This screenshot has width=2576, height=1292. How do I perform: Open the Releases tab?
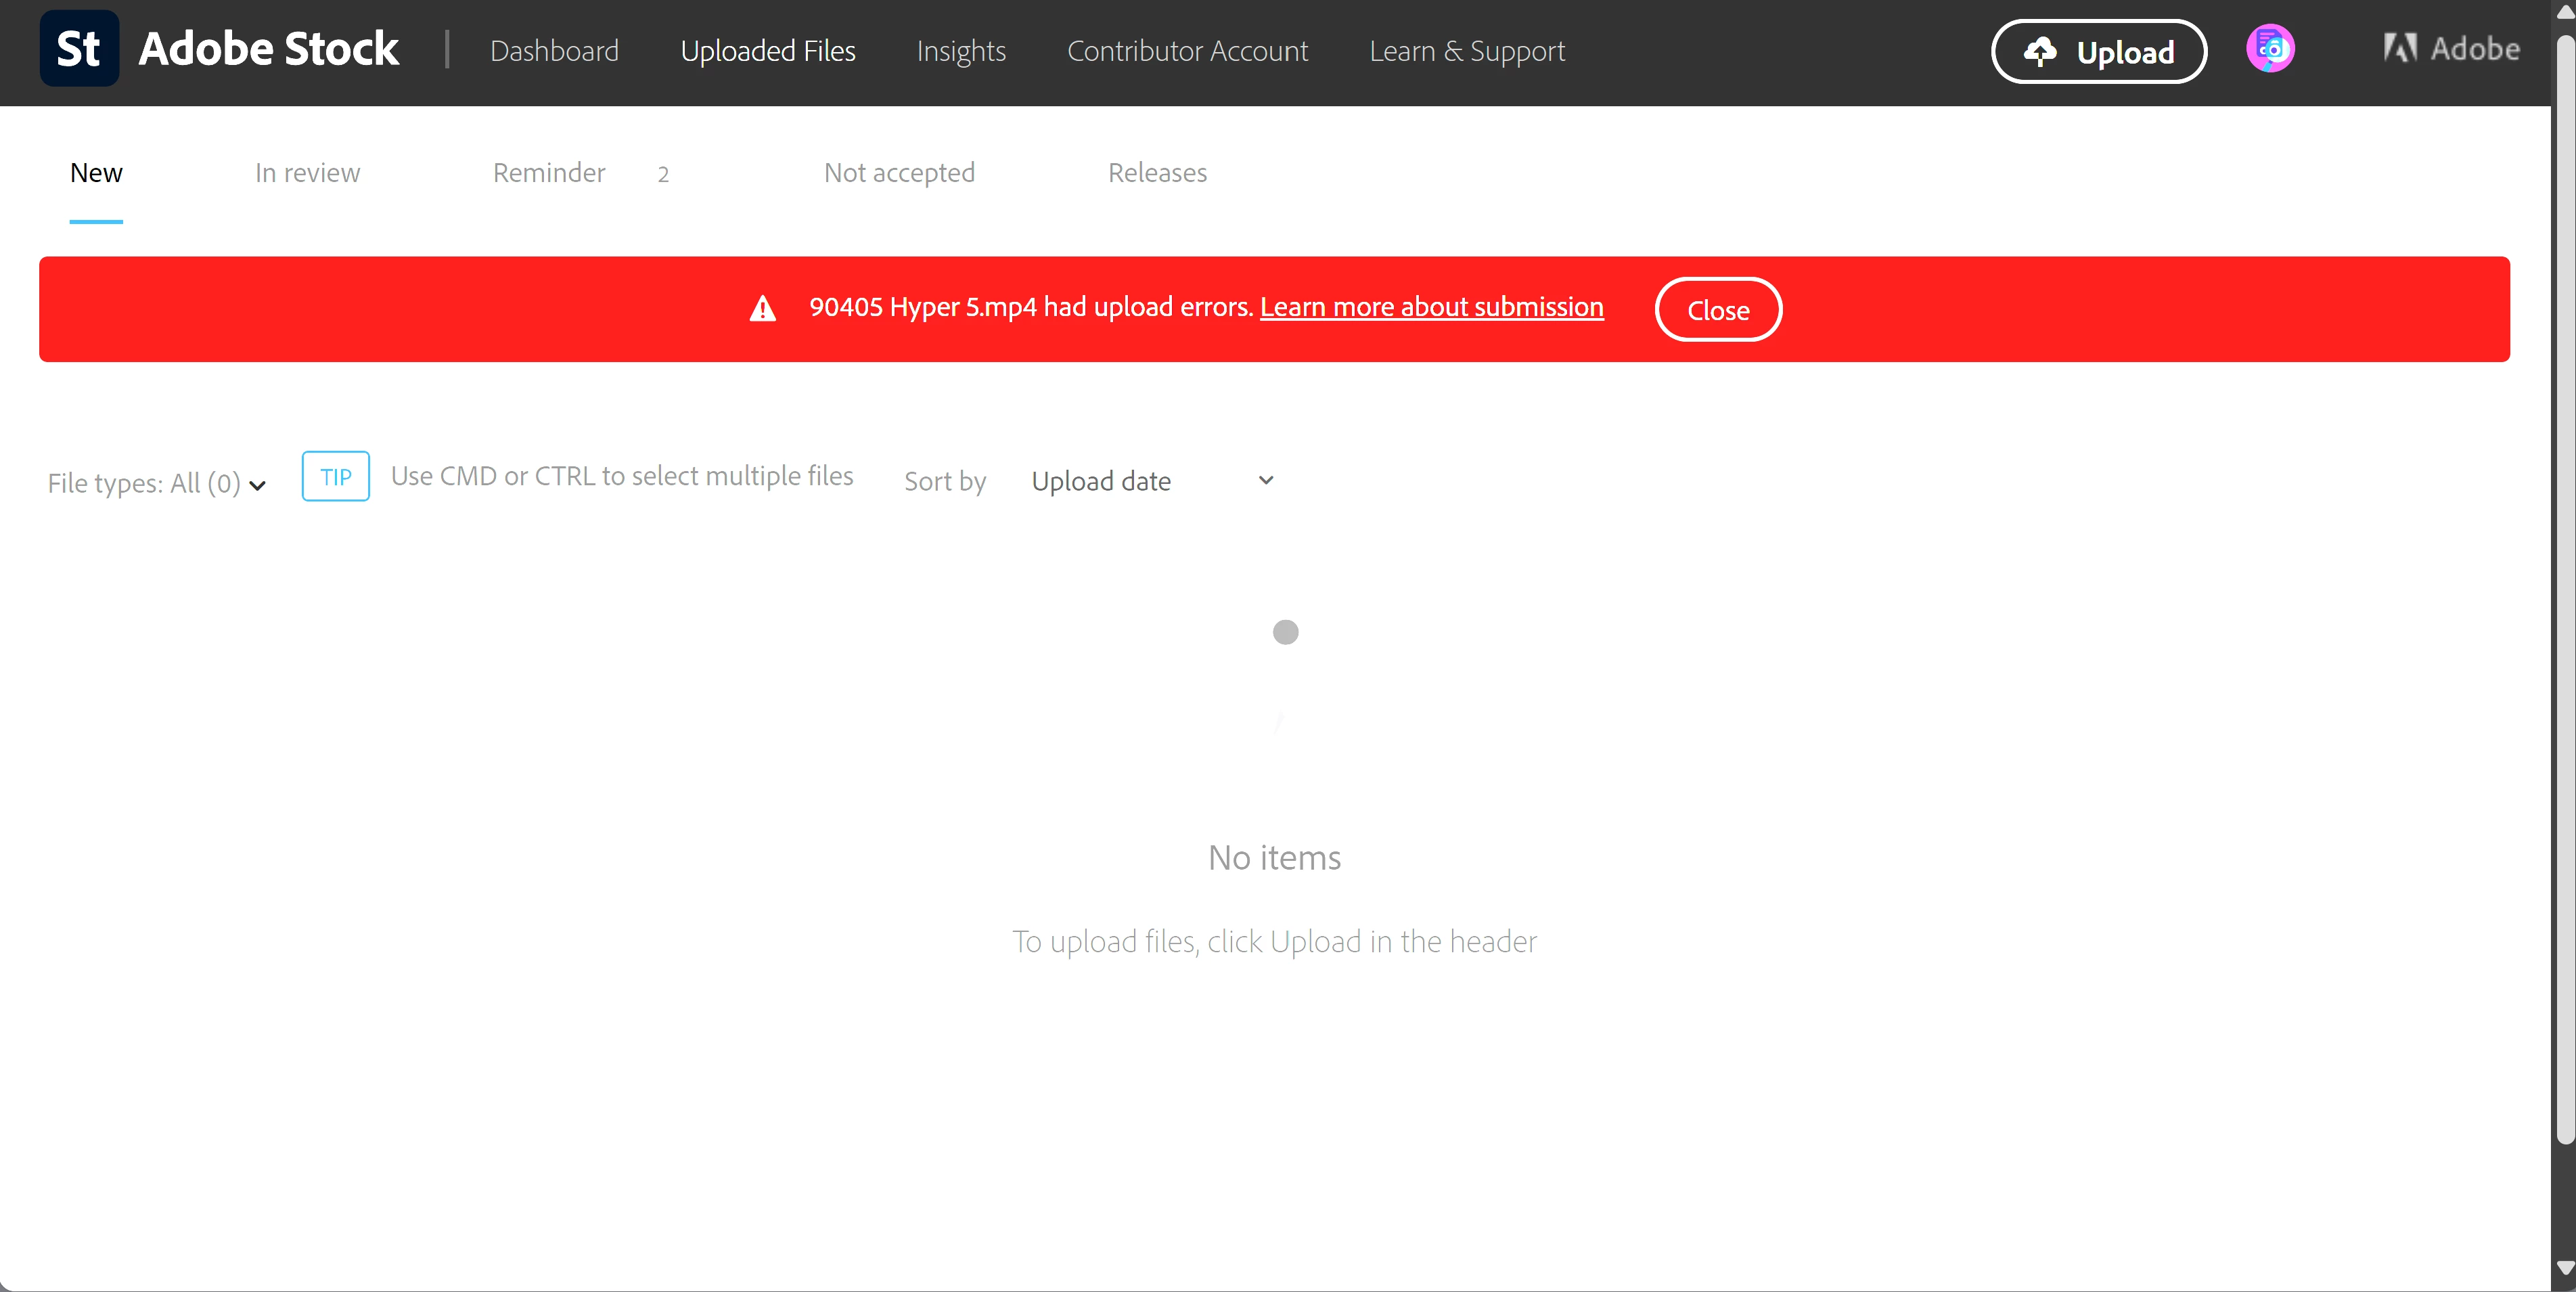pyautogui.click(x=1157, y=173)
